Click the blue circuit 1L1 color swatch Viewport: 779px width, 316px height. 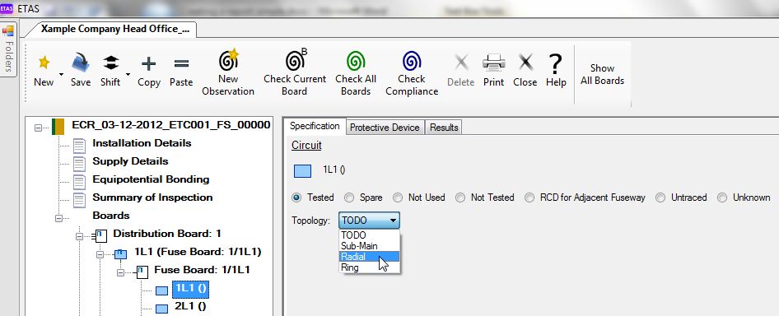(x=302, y=171)
